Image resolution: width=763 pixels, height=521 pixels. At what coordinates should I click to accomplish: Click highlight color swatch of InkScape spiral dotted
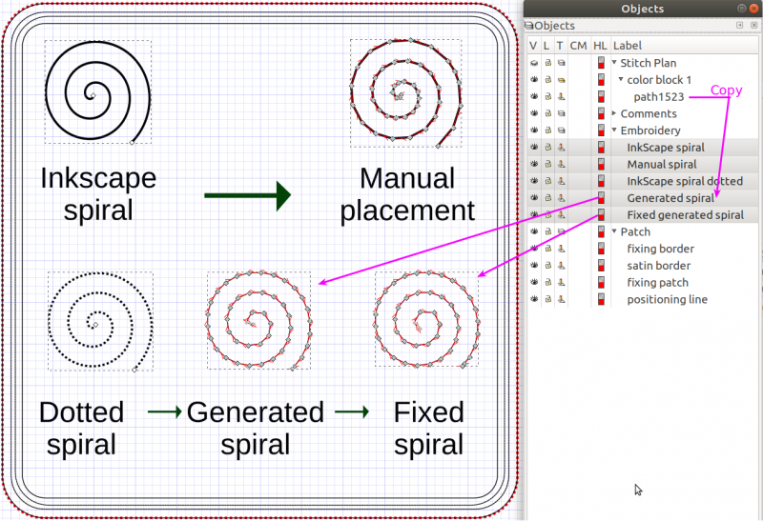[601, 182]
